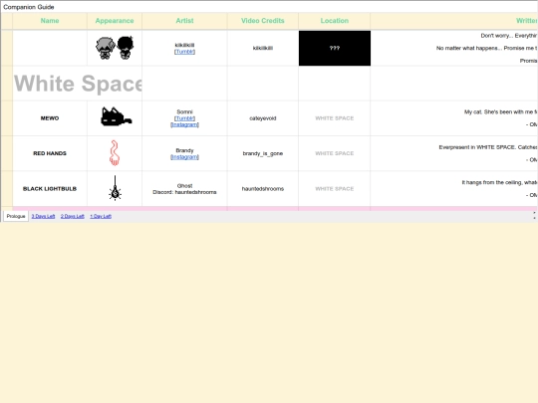Select the hauntedshrooms video credit cell
Viewport: 538px width, 403px height.
coord(263,188)
